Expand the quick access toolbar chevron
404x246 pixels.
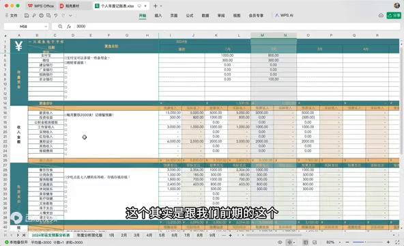[70, 16]
